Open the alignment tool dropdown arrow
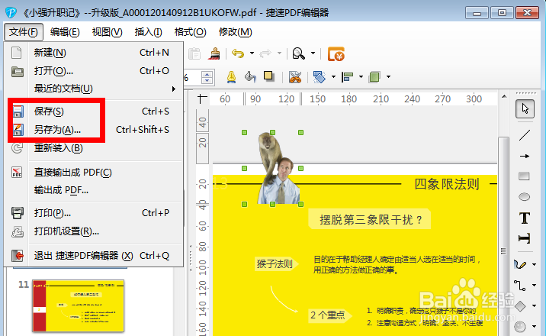Screen dimensions: 546x336 [361, 76]
